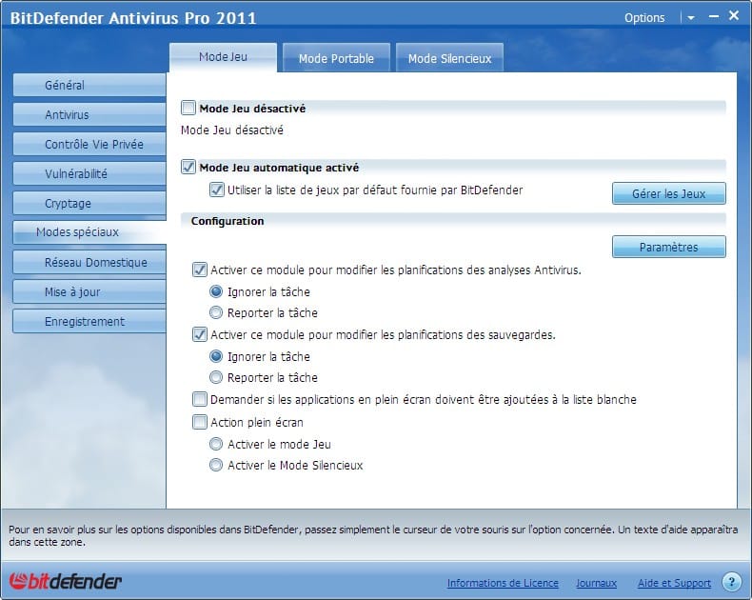The image size is (752, 600).
Task: Uncheck the sauvegardes scheduling module checkbox
Action: [x=200, y=334]
